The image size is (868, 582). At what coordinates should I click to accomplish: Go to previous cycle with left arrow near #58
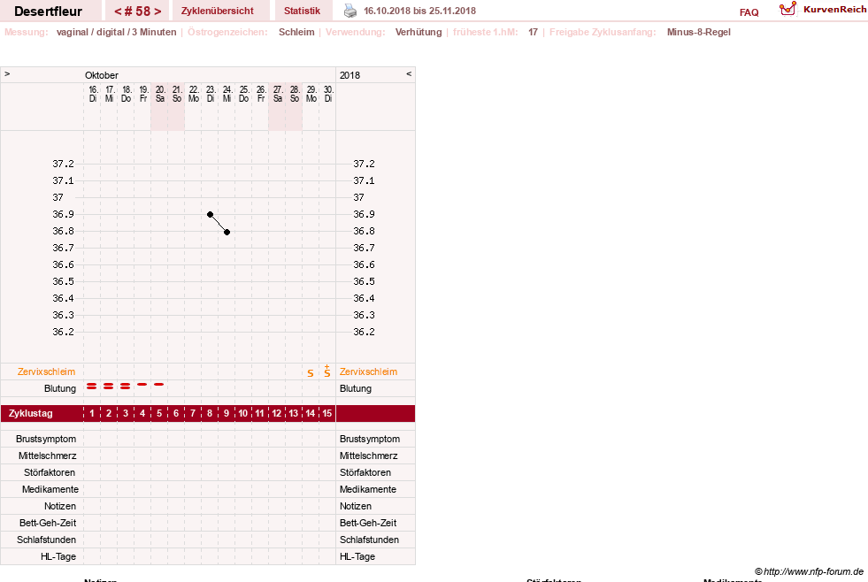click(118, 11)
